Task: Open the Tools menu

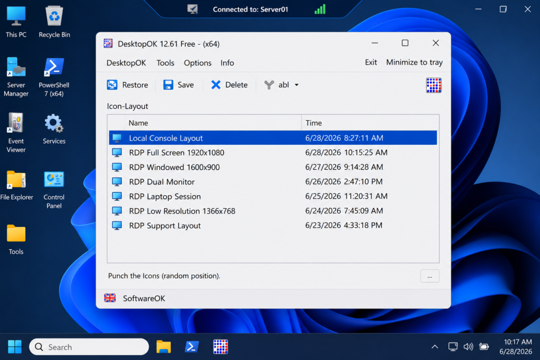Action: click(165, 63)
